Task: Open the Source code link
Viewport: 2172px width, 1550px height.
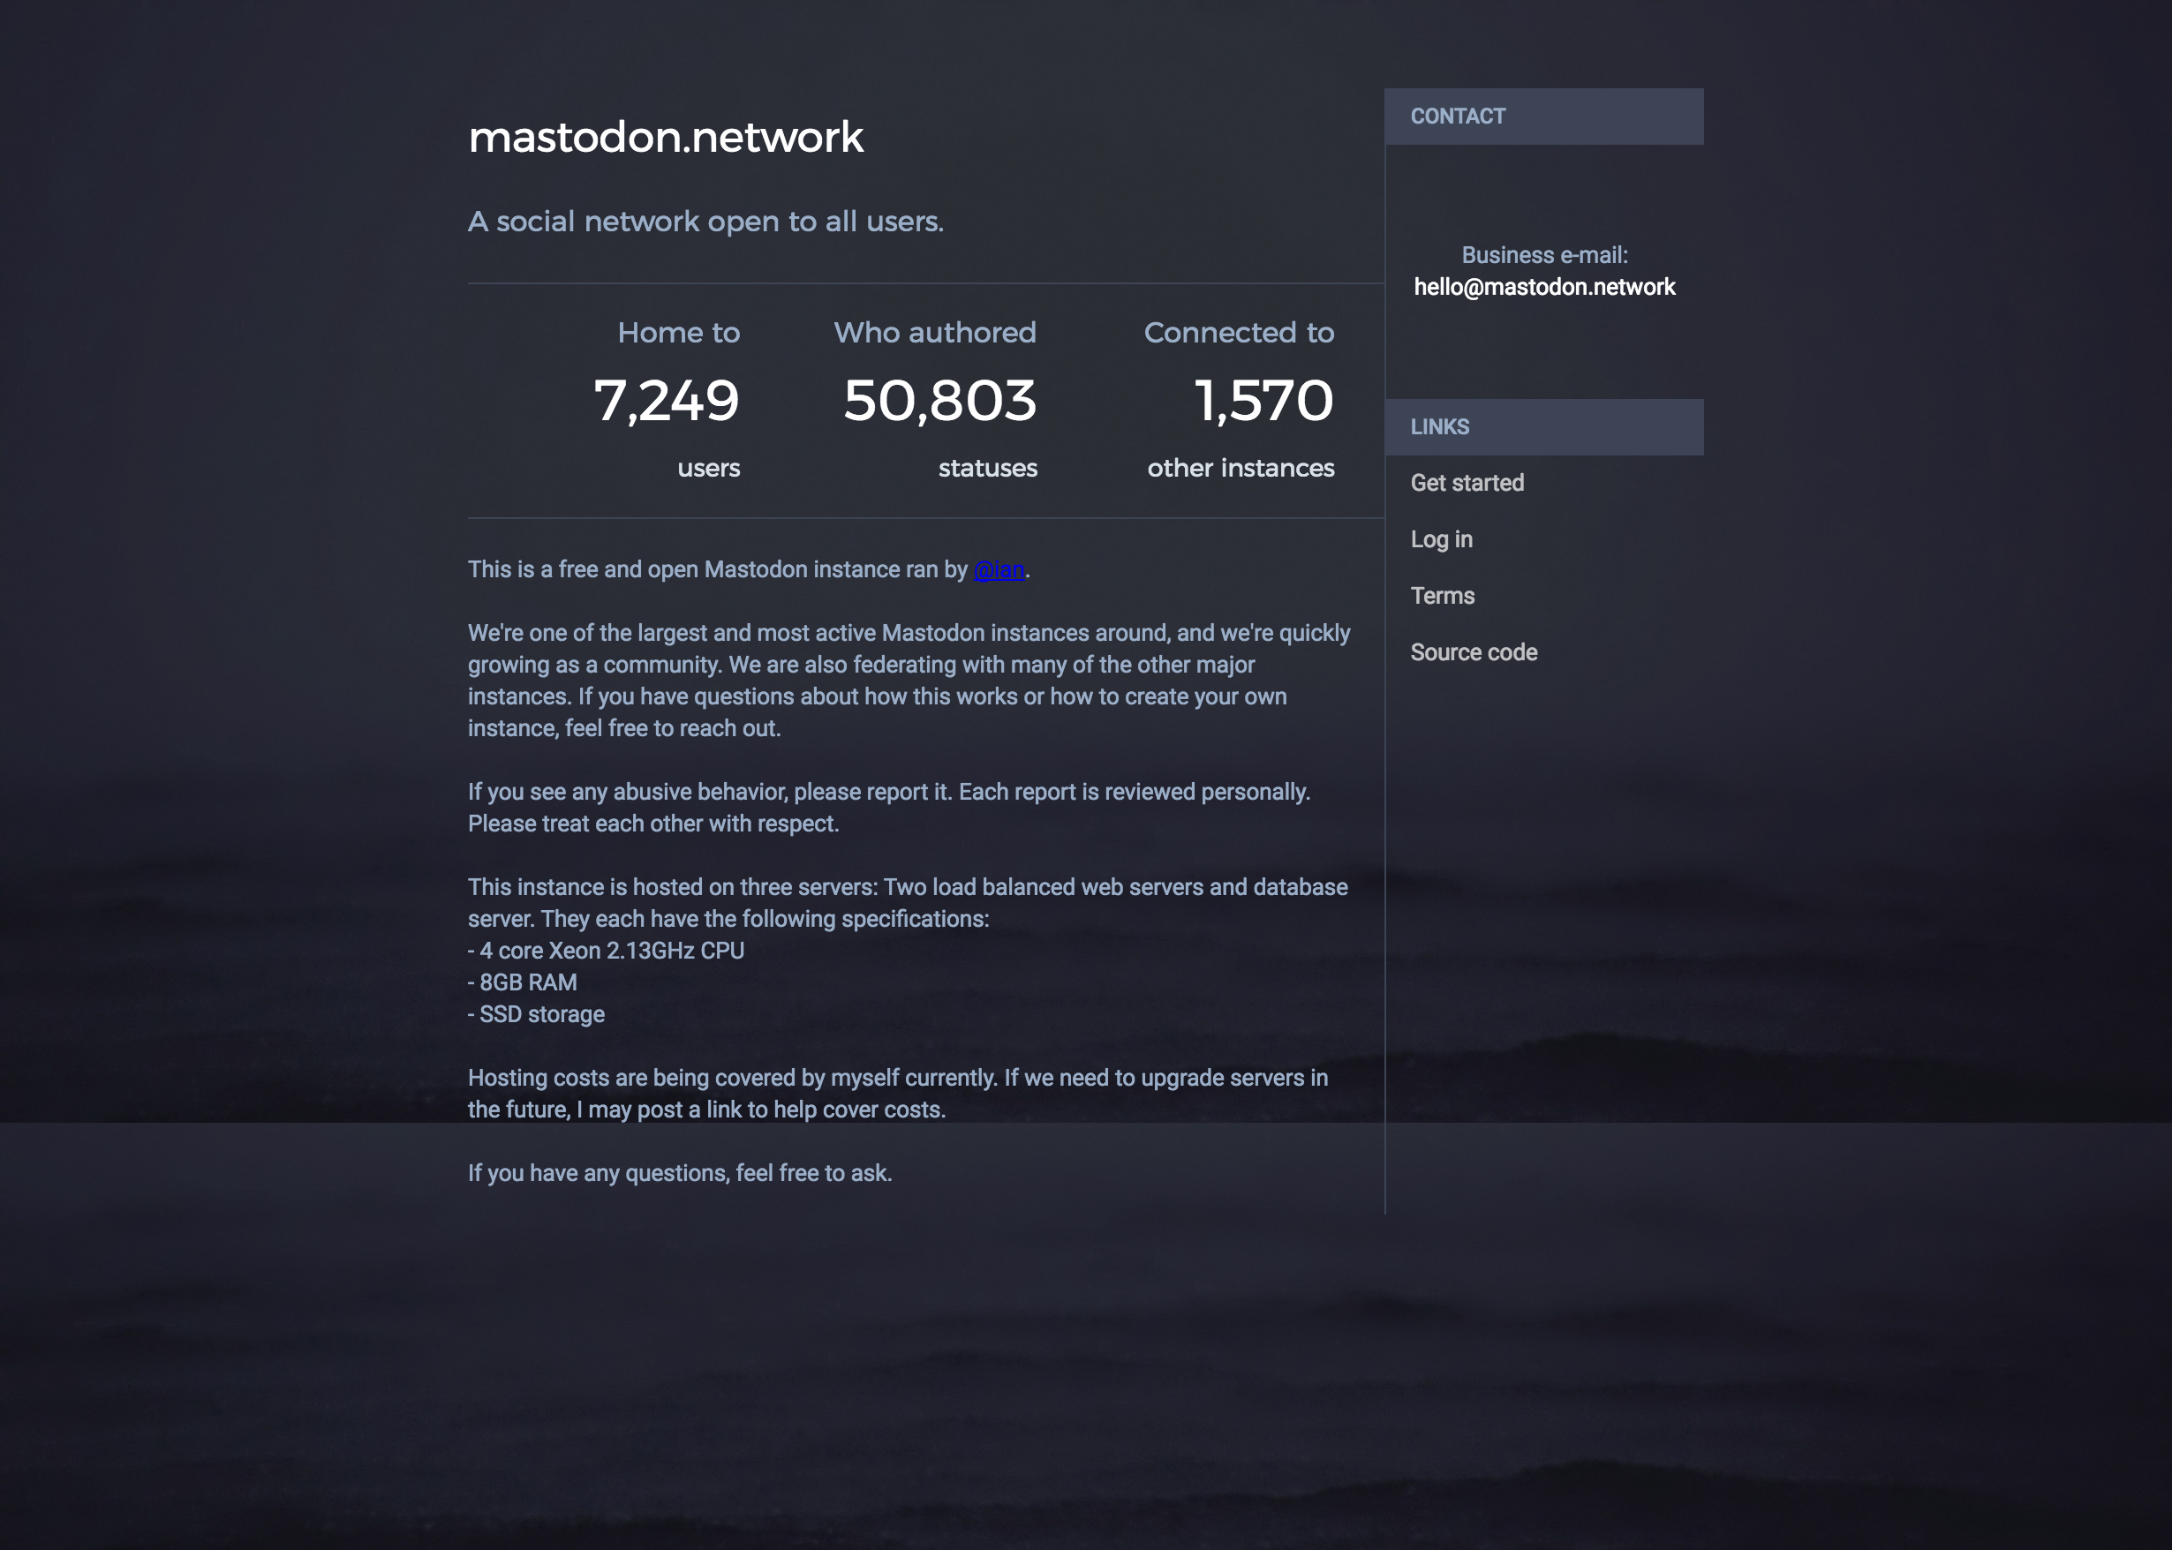Action: [1474, 652]
